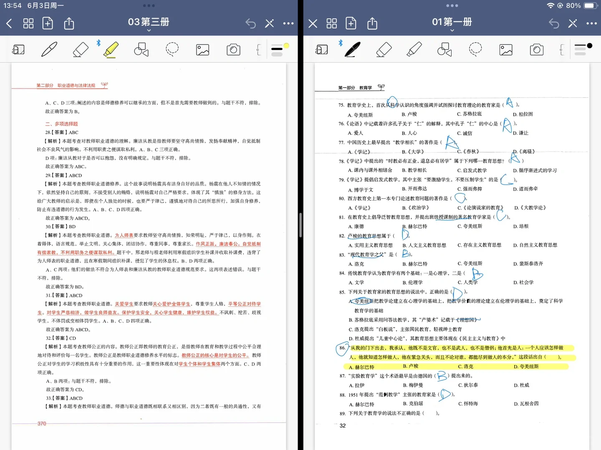Open the pen stroke thickness dropdown
Image resolution: width=601 pixels, height=450 pixels.
point(278,49)
